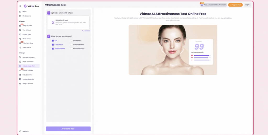The height and width of the screenshot is (135, 268).
Task: Uncheck the Fun checkbox
Action: pyautogui.click(x=53, y=41)
